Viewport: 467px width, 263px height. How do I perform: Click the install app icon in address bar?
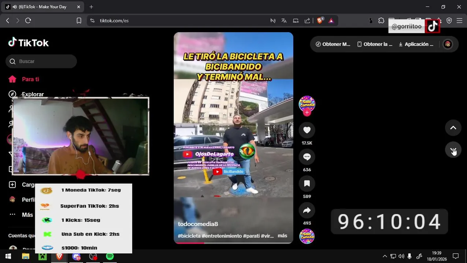tap(296, 20)
